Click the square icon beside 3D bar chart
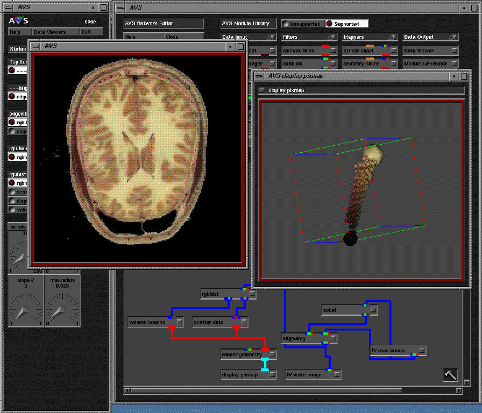The height and width of the screenshot is (413, 482). pyautogui.click(x=393, y=50)
